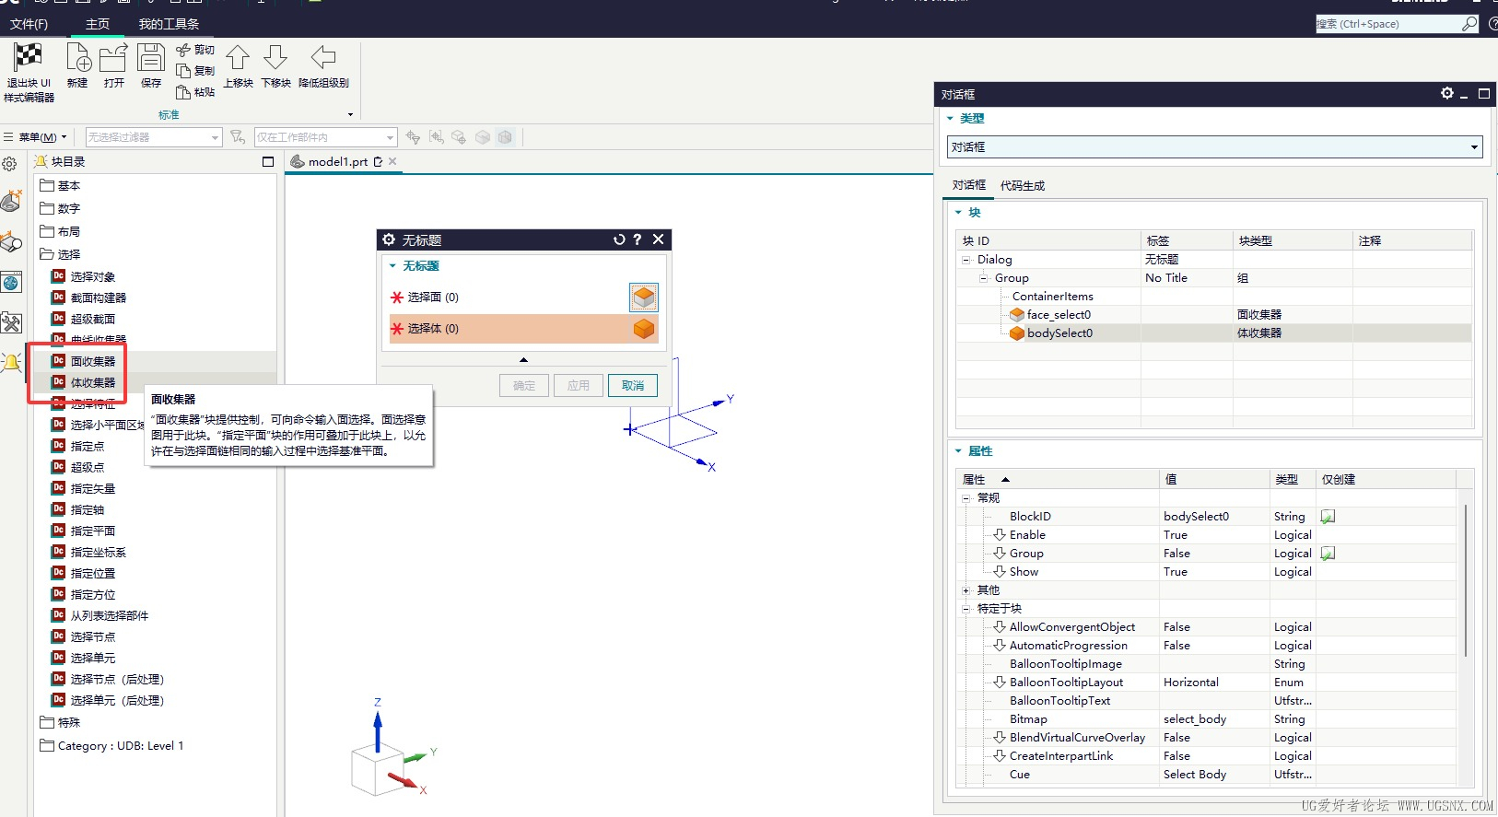Switch to the 代码生成 tab
Screen dimensions: 1498x817
click(1023, 186)
